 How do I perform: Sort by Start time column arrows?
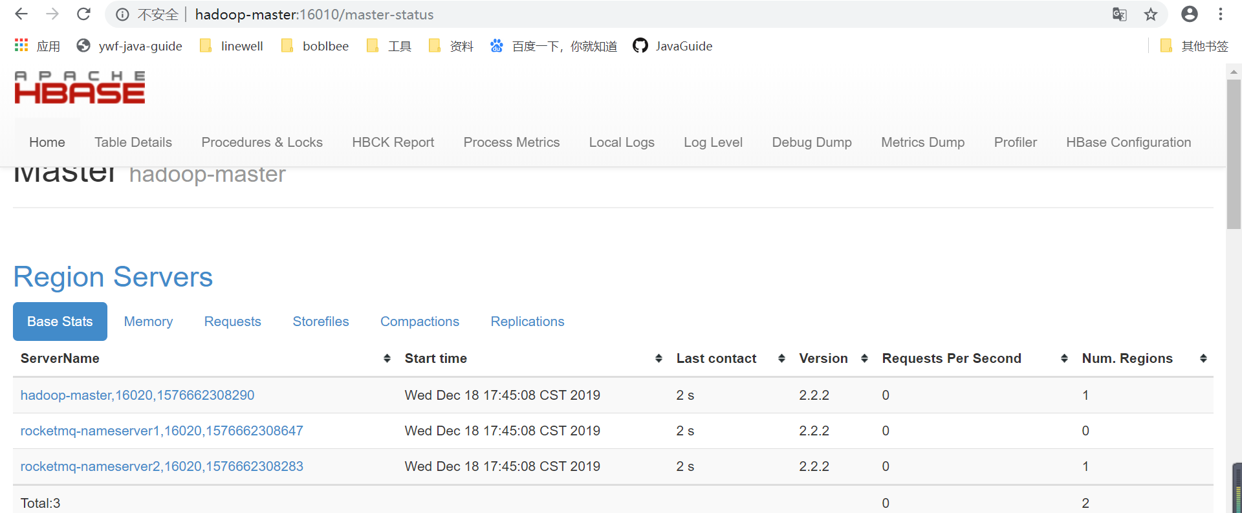click(659, 358)
